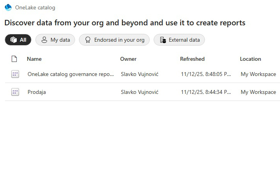The height and width of the screenshot is (187, 280).
Task: Click the OneLake catalog title text
Action: pos(35,7)
